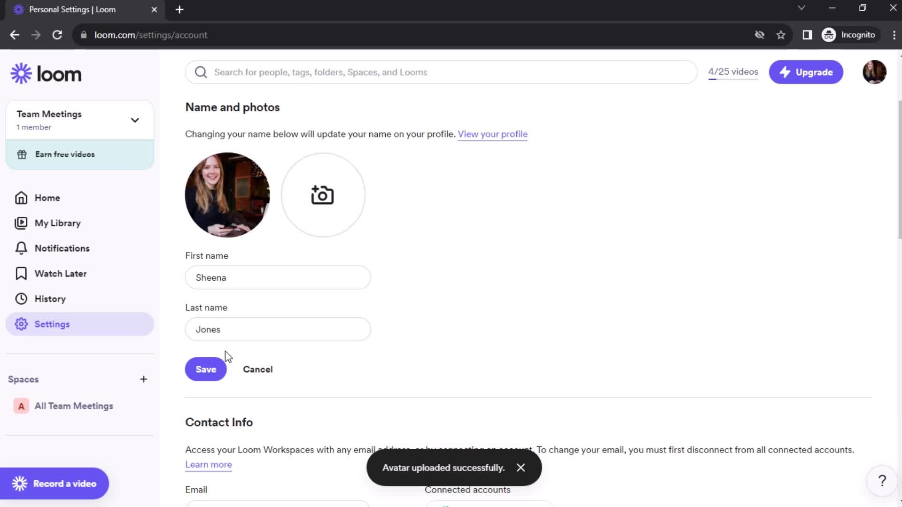
Task: Open All Team Meetings space
Action: pos(74,406)
